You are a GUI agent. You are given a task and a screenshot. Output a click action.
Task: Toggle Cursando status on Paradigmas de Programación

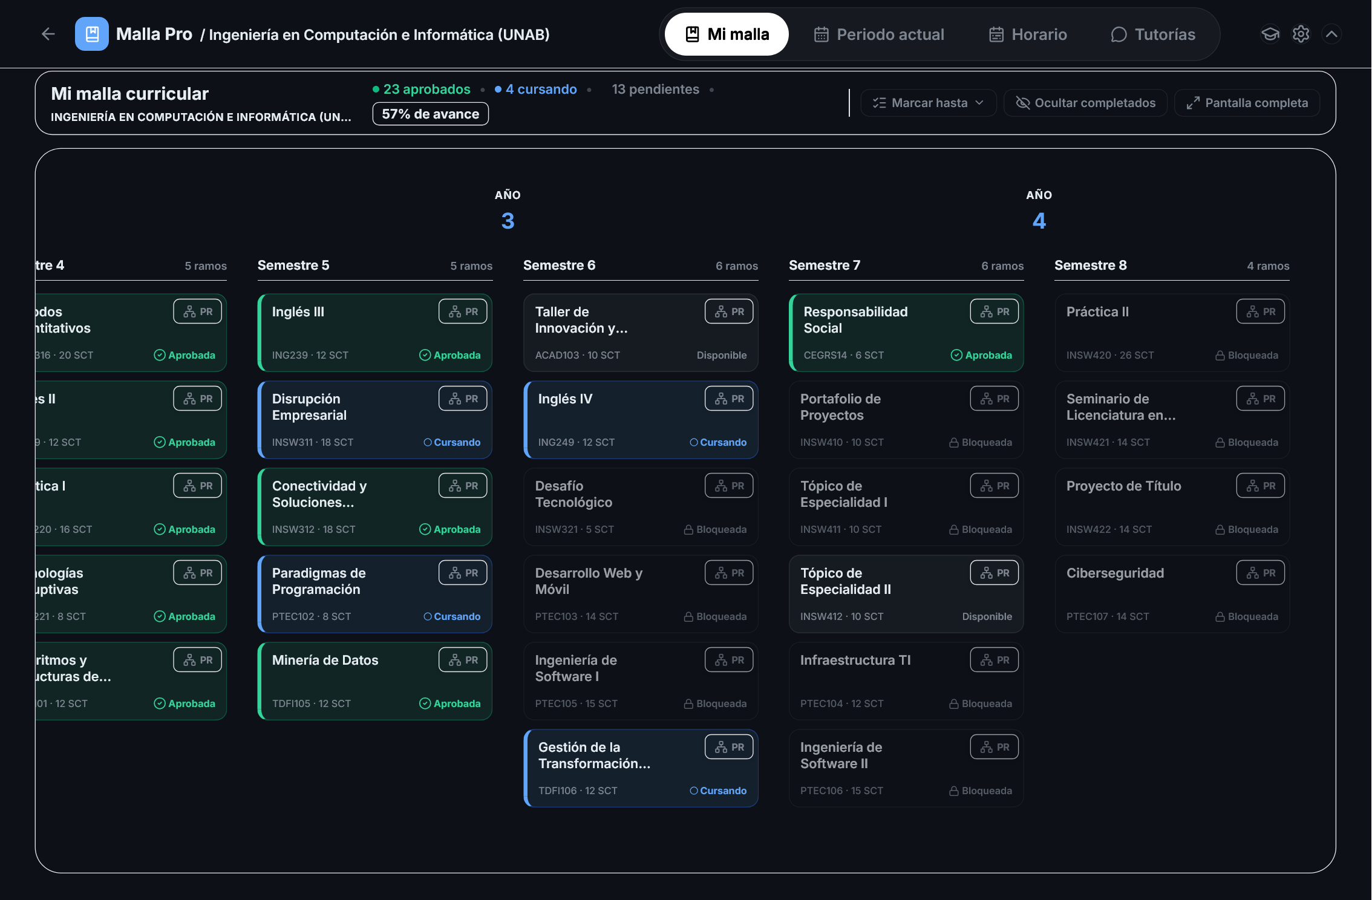(x=452, y=616)
